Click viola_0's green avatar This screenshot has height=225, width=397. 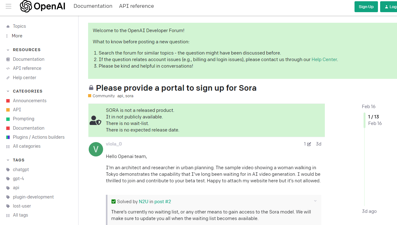96,149
